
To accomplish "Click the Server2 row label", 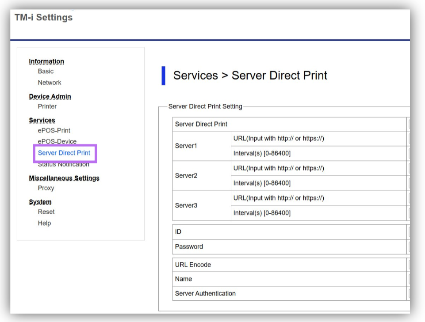I will coord(186,176).
